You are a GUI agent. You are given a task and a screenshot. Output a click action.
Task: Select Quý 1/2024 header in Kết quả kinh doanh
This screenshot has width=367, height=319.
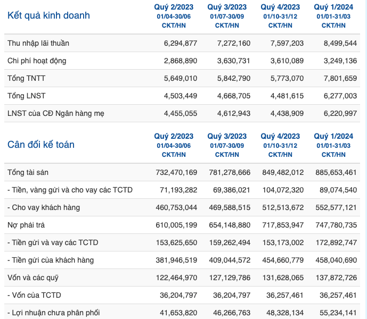tap(333, 7)
